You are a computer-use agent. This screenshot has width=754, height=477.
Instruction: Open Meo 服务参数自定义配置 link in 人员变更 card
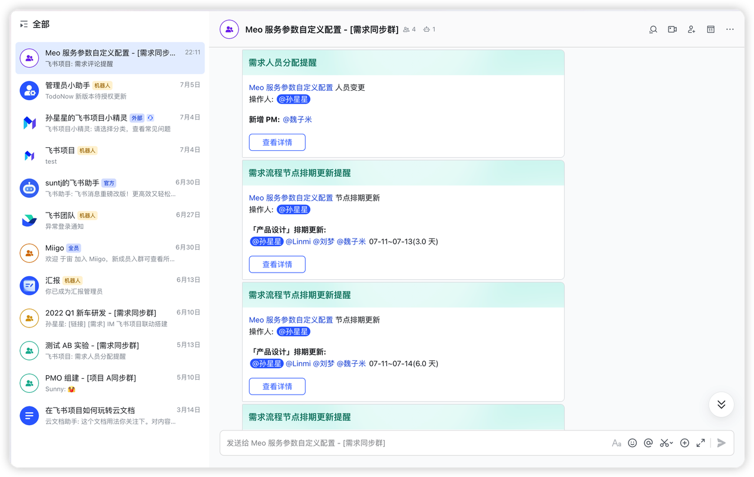click(x=291, y=87)
